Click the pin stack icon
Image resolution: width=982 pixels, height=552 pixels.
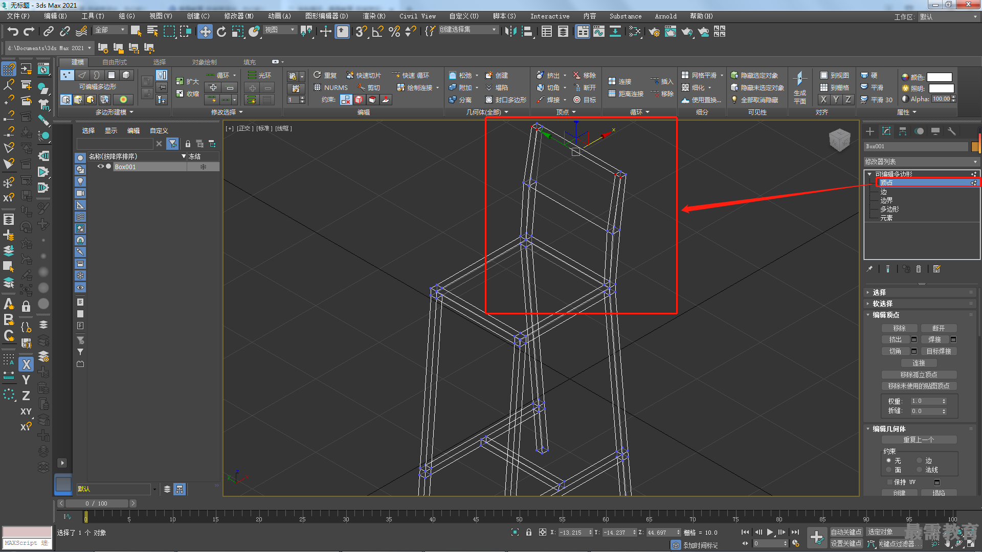[869, 269]
